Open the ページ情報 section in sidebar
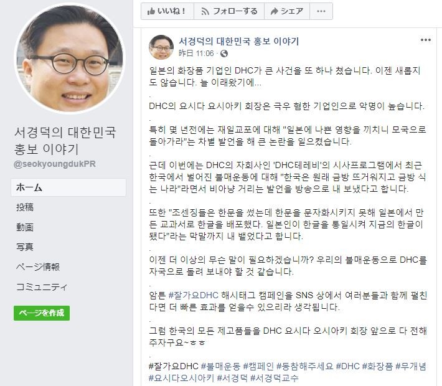 (38, 266)
